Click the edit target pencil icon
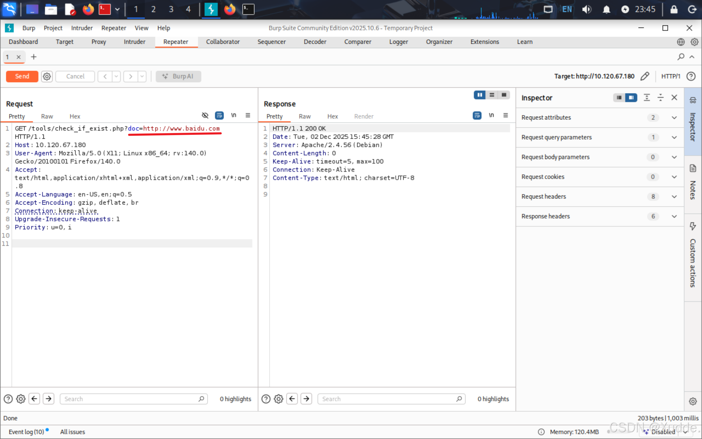 pos(645,76)
